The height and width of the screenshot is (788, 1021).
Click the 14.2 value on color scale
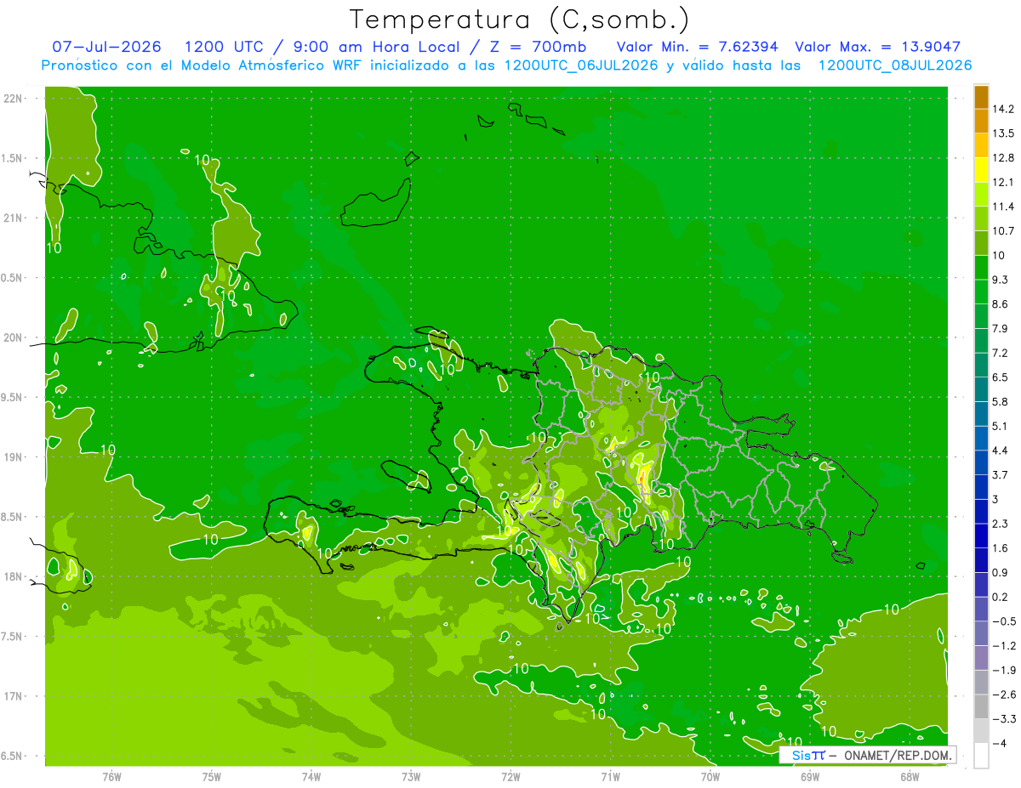tap(1003, 109)
